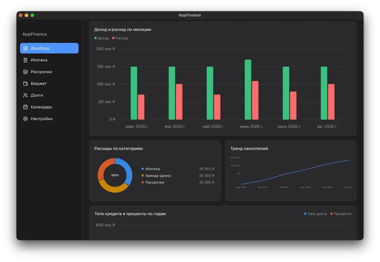This screenshot has height=262, width=380.
Task: Click the gear icon for Настройки
Action: click(x=26, y=119)
